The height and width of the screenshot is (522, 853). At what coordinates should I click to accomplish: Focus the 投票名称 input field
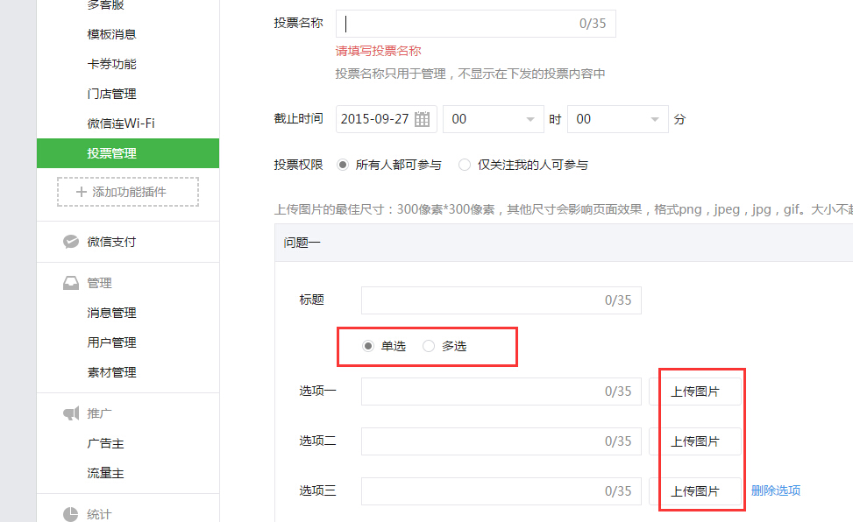pos(475,24)
